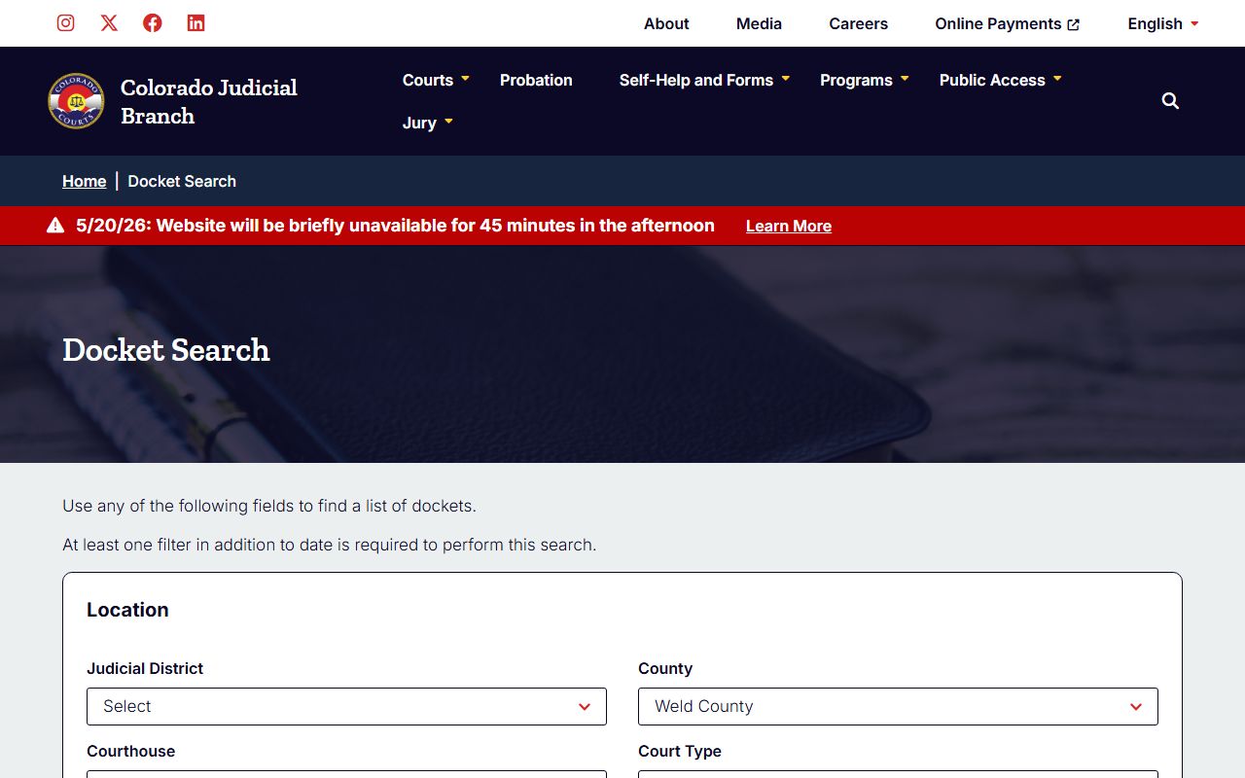Open the Instagram social icon
The image size is (1245, 778).
(65, 23)
